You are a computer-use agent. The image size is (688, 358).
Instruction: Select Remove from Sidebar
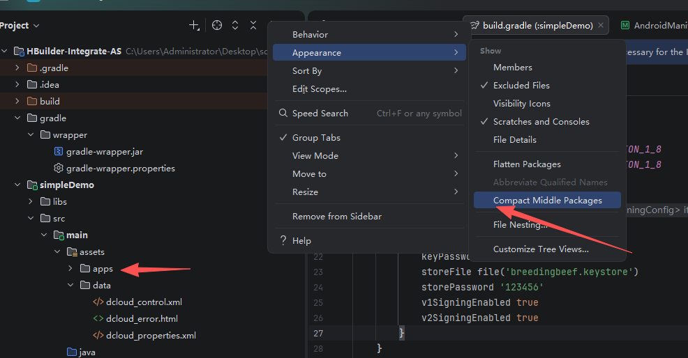point(368,217)
